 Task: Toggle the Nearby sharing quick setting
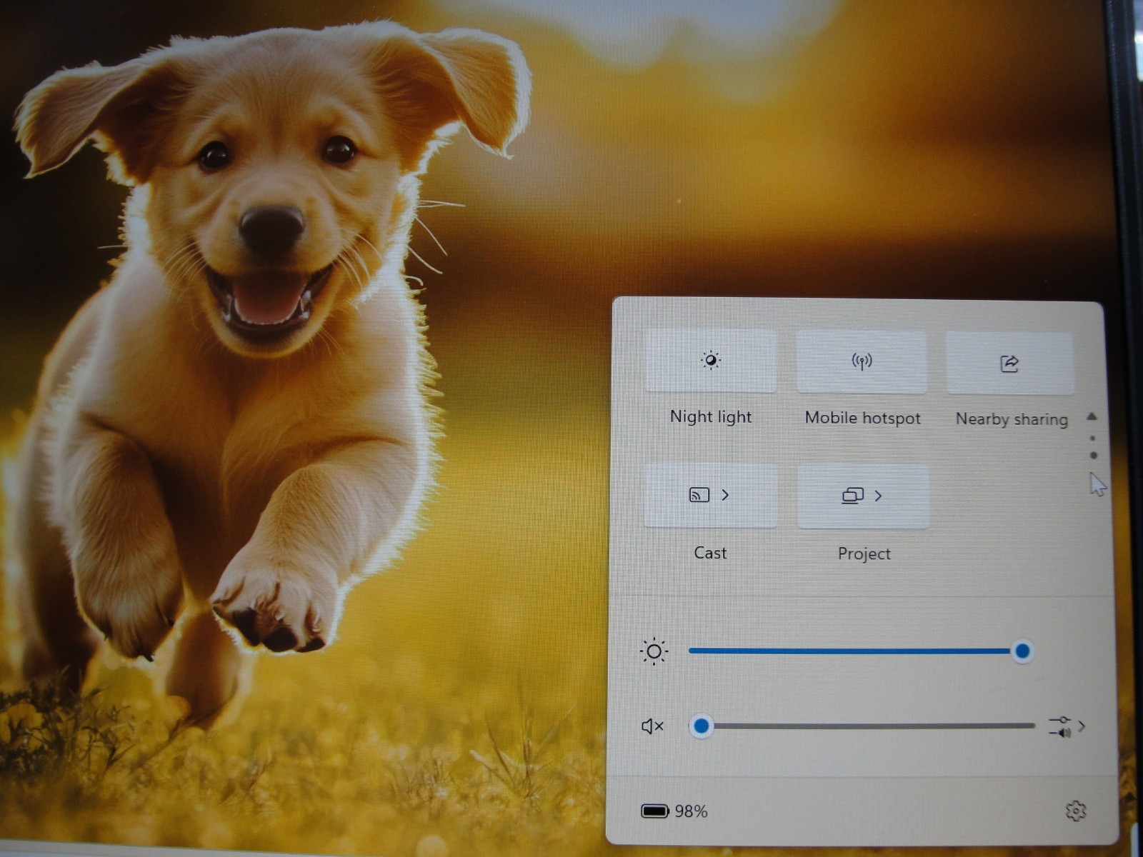[x=1010, y=364]
